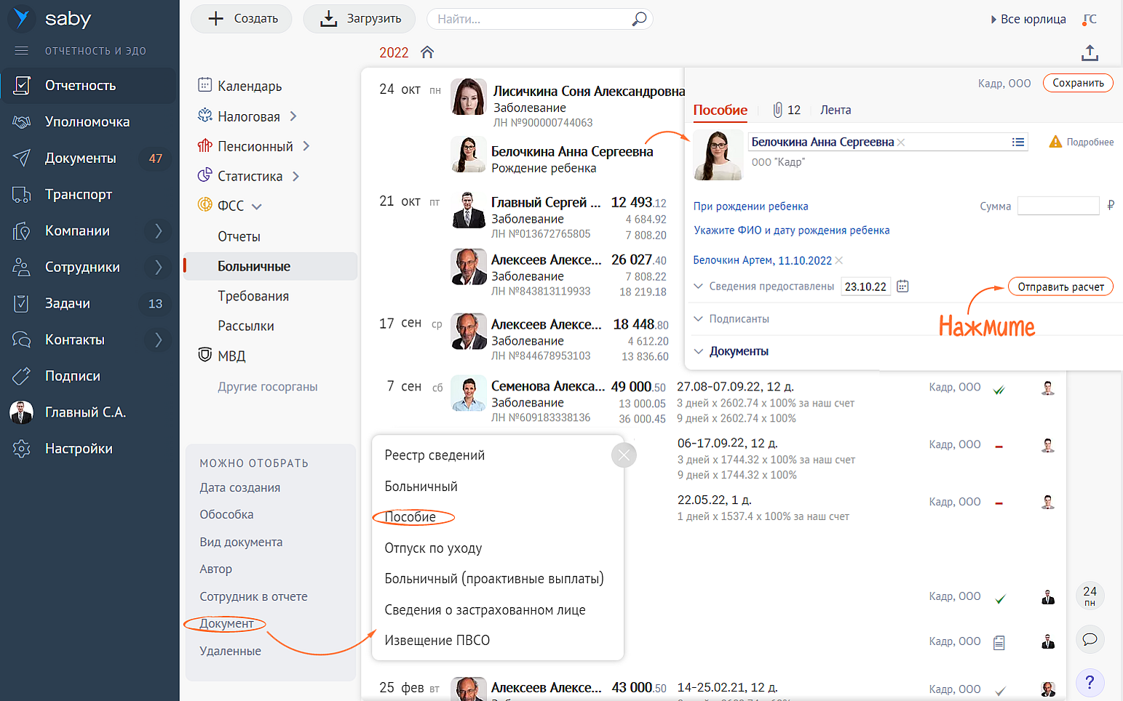Open the help question mark button
The height and width of the screenshot is (701, 1123).
click(1090, 682)
